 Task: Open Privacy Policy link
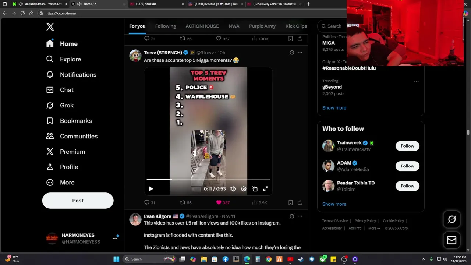tap(365, 221)
